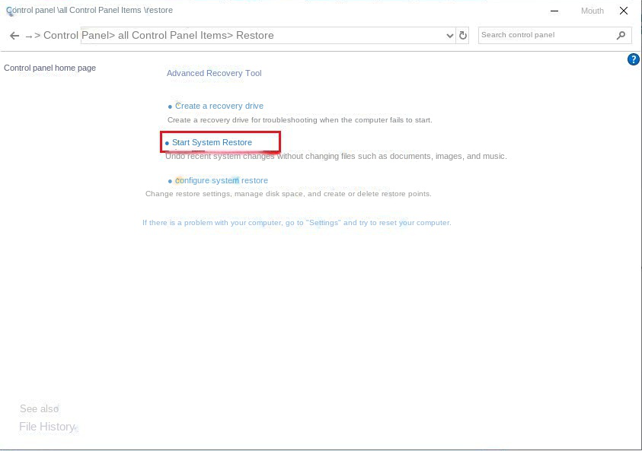Click the Control Panel icon in title bar

pos(10,11)
